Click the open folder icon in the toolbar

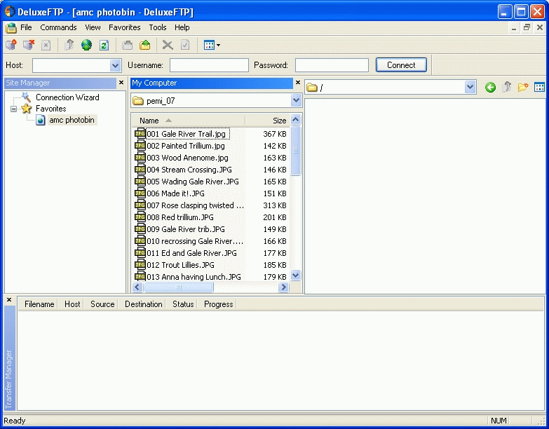(145, 45)
